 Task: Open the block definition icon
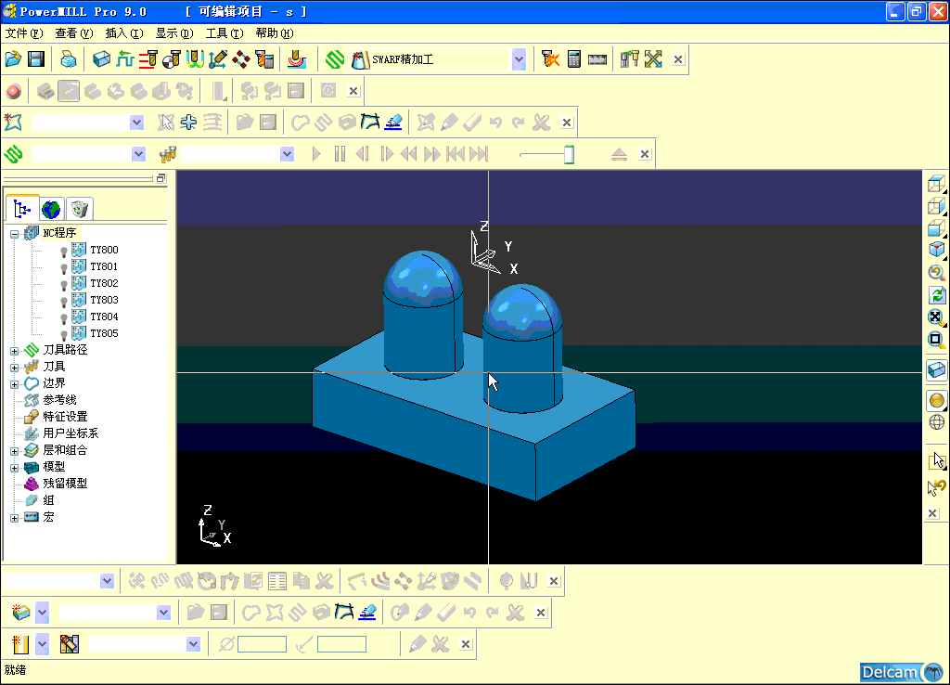pos(101,59)
